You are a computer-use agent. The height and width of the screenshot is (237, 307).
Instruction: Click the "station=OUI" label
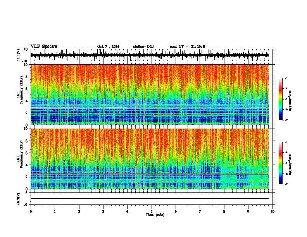143,46
